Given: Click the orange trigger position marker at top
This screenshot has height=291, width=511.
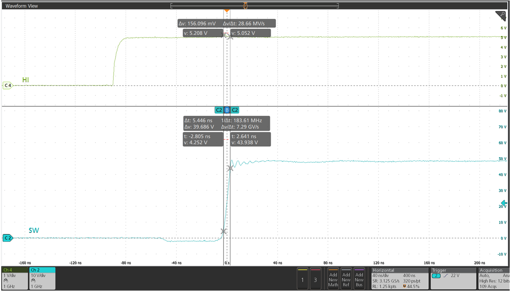Looking at the screenshot, I should tap(227, 10).
